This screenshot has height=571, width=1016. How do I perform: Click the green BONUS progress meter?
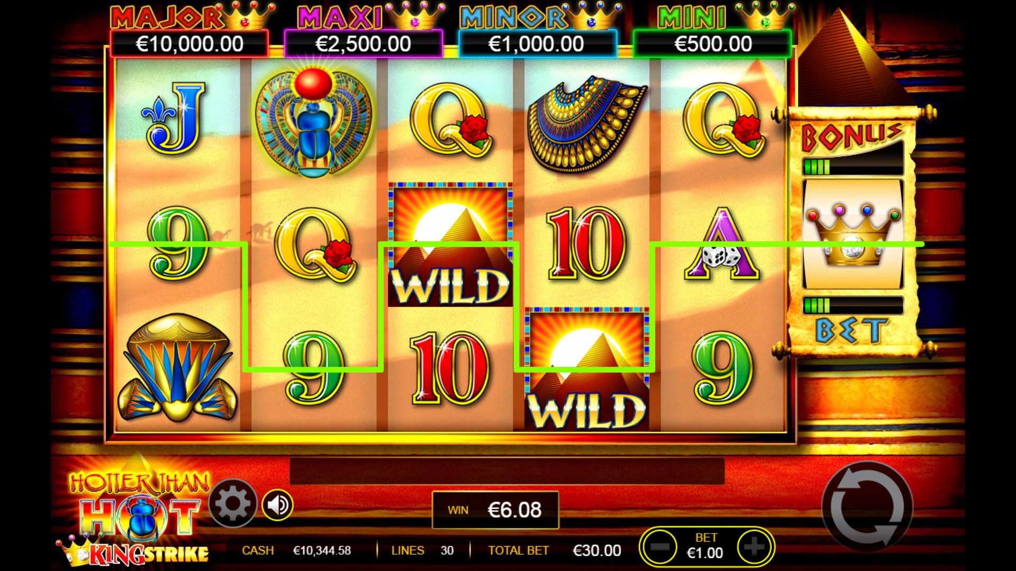[852, 167]
